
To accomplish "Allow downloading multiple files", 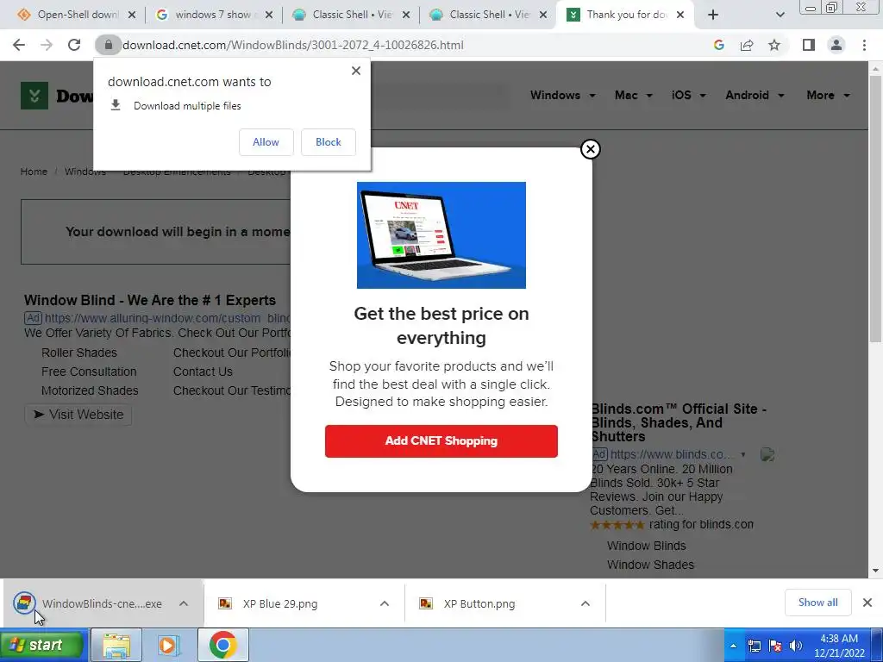I will pyautogui.click(x=266, y=142).
